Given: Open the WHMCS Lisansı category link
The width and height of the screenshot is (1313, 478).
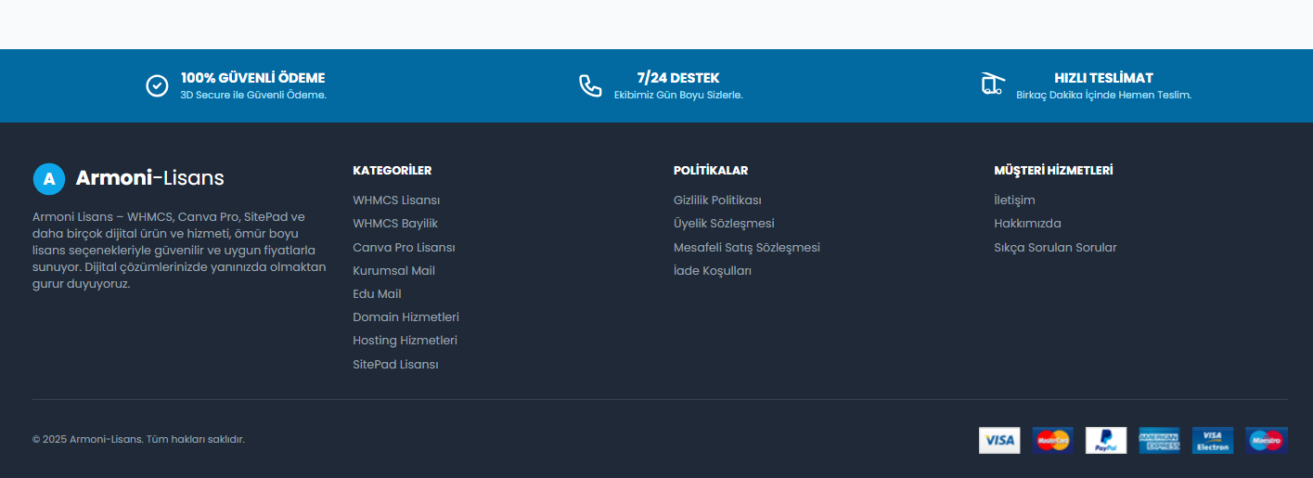Looking at the screenshot, I should coord(396,200).
